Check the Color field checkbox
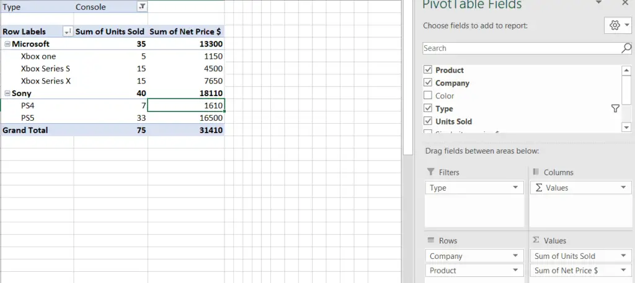This screenshot has width=635, height=283. coord(428,95)
